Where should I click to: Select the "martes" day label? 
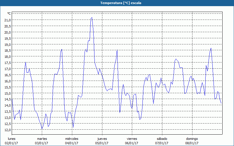(42, 139)
